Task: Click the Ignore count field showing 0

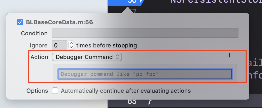Action: pos(60,45)
